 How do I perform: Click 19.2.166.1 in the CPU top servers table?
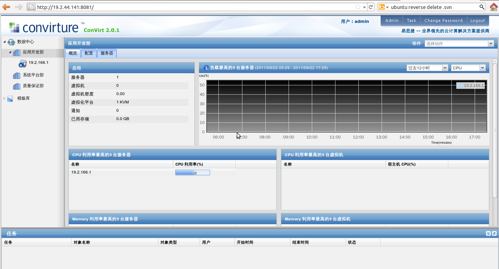81,172
